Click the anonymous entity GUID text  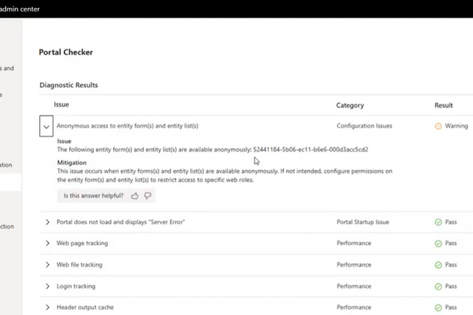coord(311,149)
